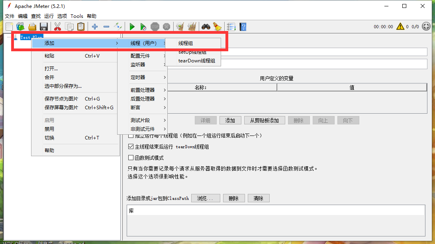The width and height of the screenshot is (435, 244).
Task: Click the green Start test run icon
Action: tap(132, 27)
